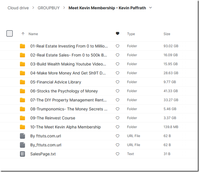199x172 pixels.
Task: Open 02-Real Estate Sales- From 0 to 500k name
Action: pos(69,55)
